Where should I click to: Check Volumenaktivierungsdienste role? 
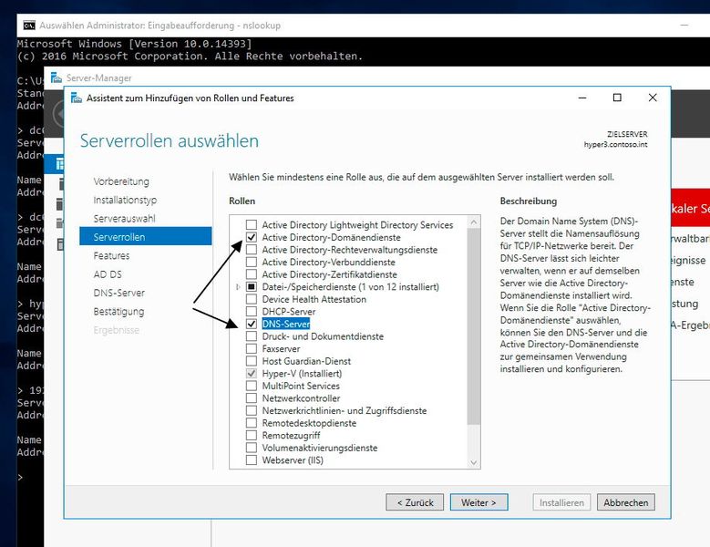click(x=252, y=448)
